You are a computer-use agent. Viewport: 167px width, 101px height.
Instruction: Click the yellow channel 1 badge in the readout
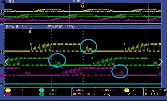point(8,90)
